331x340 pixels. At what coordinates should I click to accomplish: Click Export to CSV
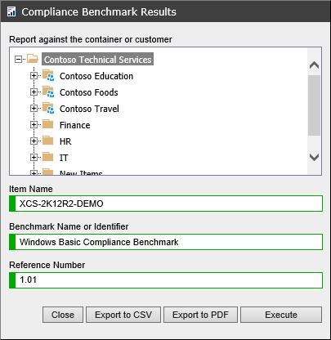(x=123, y=315)
